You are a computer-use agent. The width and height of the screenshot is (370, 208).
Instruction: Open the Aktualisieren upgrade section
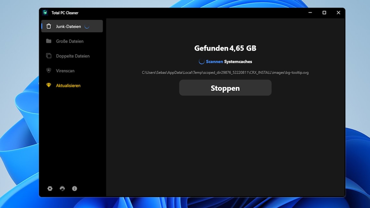pos(72,85)
